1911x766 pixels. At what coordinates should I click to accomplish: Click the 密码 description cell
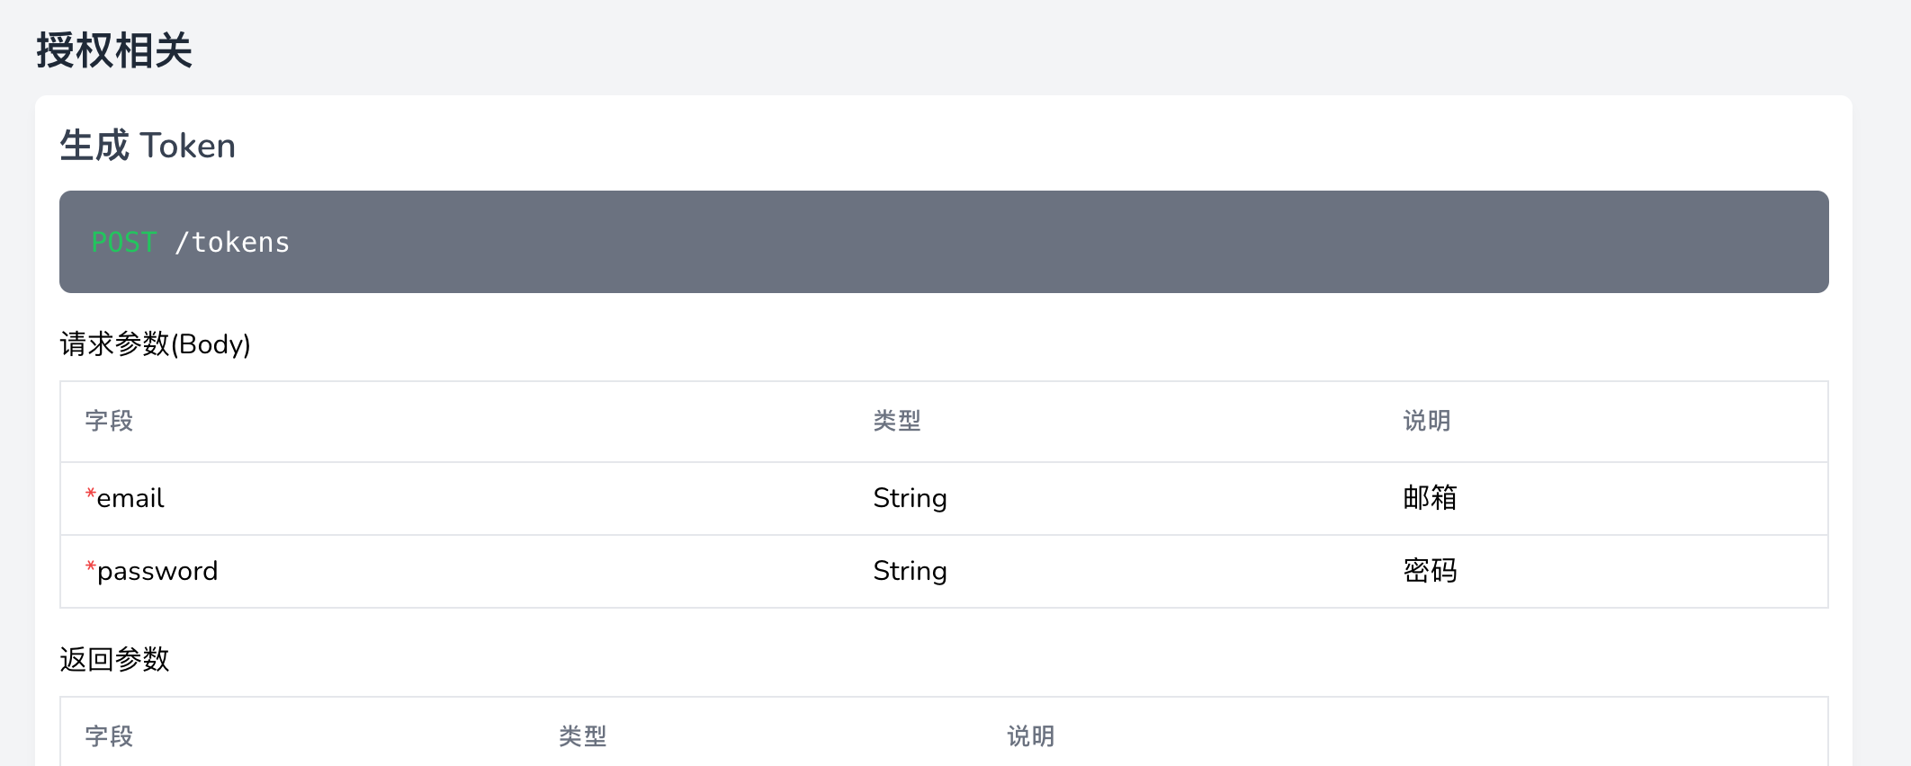[x=1430, y=571]
